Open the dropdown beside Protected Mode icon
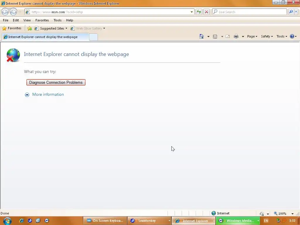Image resolution: width=300 pixels, height=225 pixels. click(268, 214)
